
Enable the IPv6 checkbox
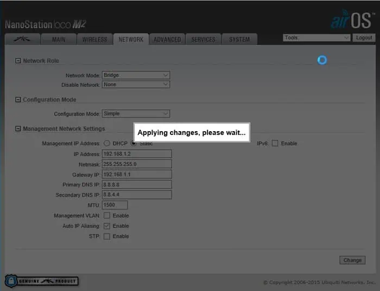click(x=275, y=144)
